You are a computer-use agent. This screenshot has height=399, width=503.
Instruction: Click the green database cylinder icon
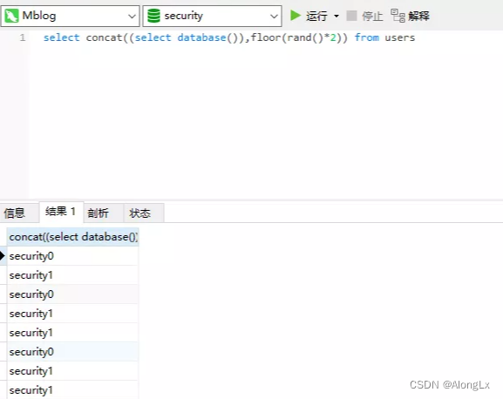pos(153,16)
